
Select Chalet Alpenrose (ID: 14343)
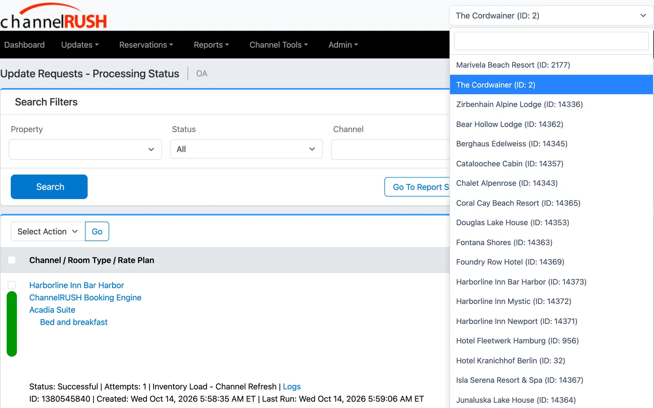point(551,183)
